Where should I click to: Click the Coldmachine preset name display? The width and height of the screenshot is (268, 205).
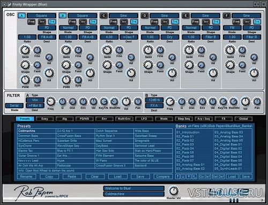click(x=134, y=194)
